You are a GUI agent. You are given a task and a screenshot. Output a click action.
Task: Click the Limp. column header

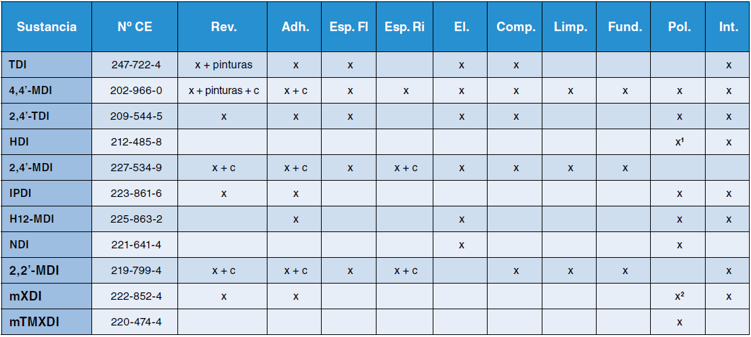[570, 27]
